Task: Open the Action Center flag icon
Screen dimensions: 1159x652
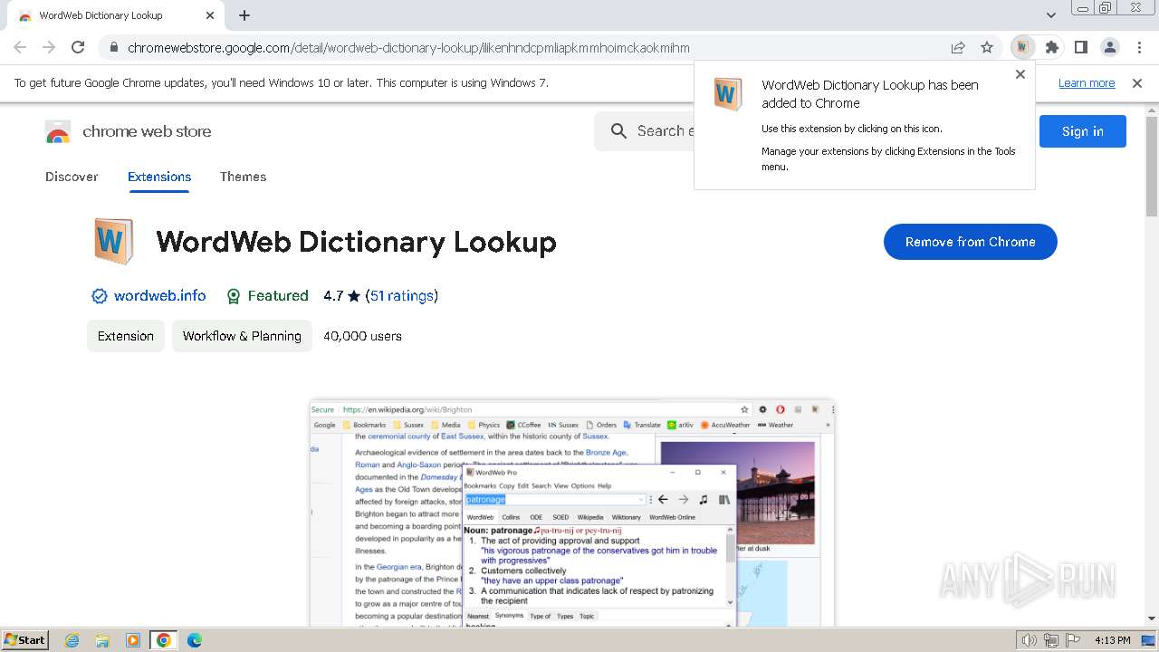Action: click(1072, 640)
